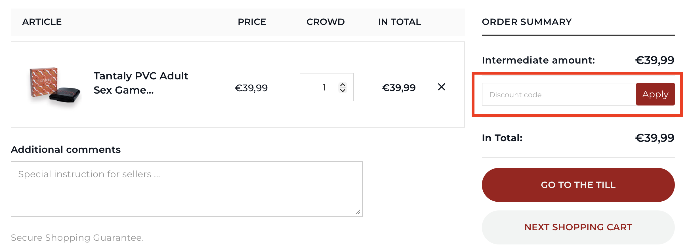The image size is (689, 249).
Task: Click the Intermediate amount label
Action: point(538,60)
